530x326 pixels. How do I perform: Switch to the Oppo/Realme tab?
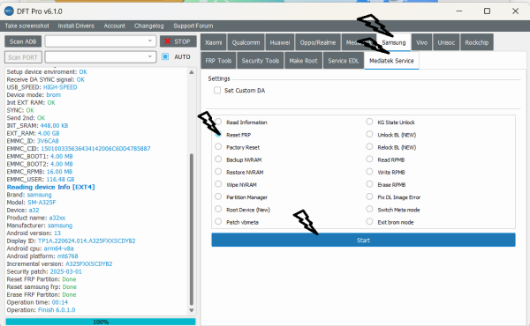click(318, 42)
